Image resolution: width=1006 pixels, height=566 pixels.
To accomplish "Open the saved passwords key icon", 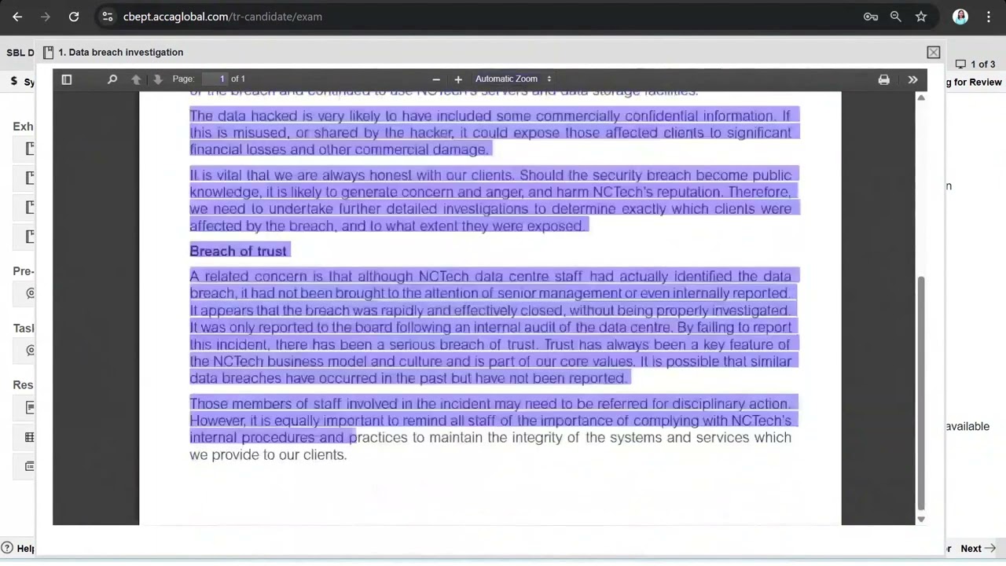I will [871, 17].
